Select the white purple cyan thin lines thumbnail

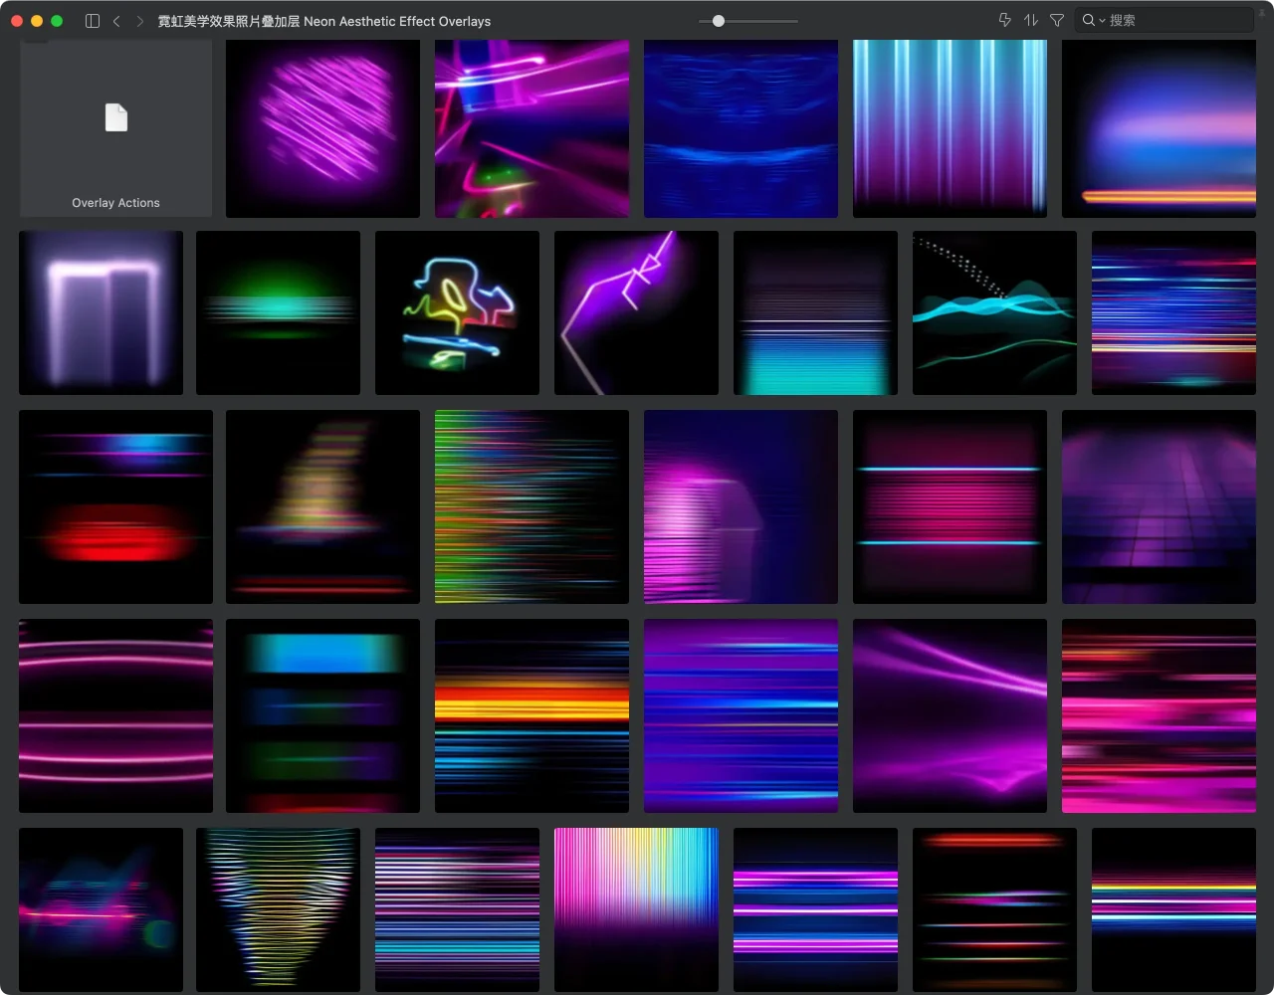pos(457,909)
